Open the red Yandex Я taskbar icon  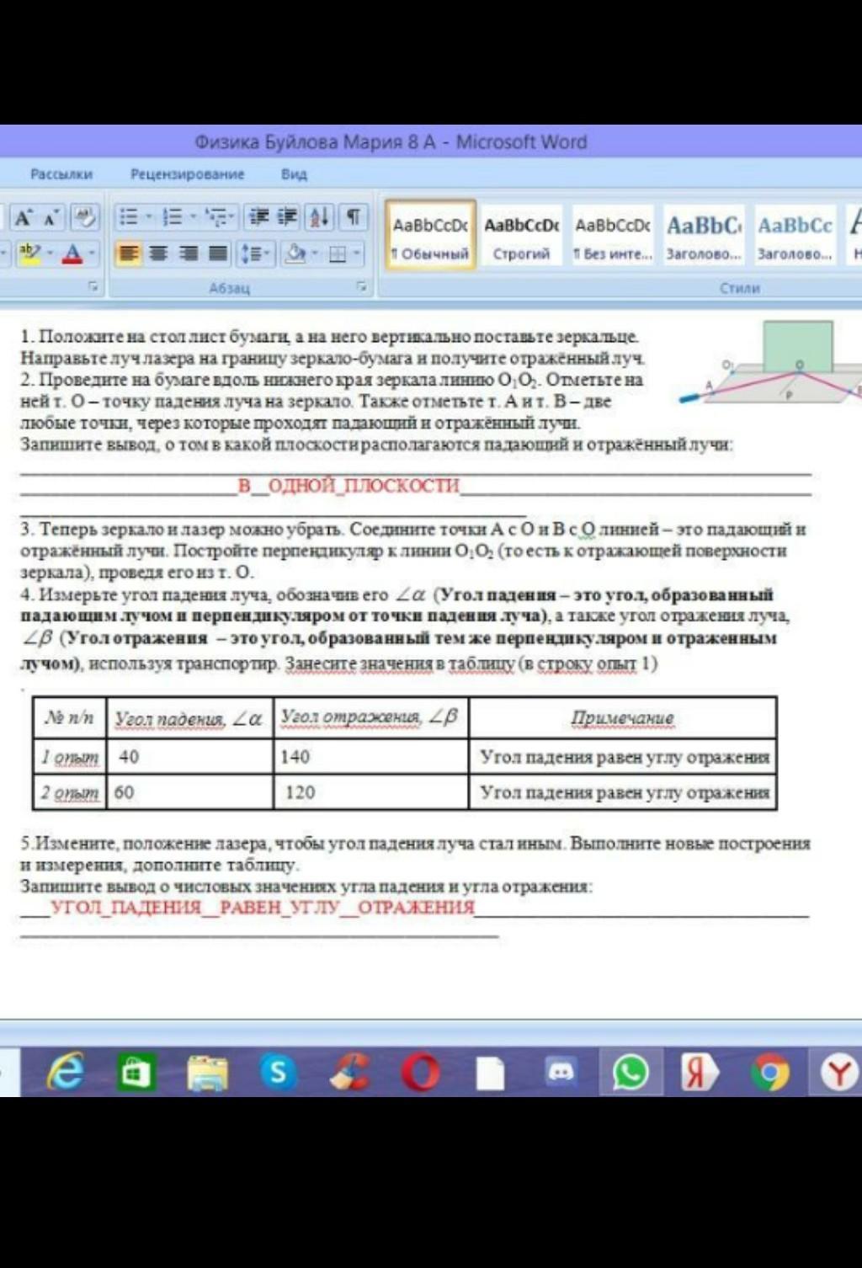click(699, 1072)
